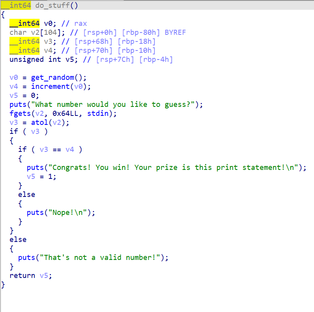Select the rax register comment
Screen dimensions: 314x312
coord(80,23)
